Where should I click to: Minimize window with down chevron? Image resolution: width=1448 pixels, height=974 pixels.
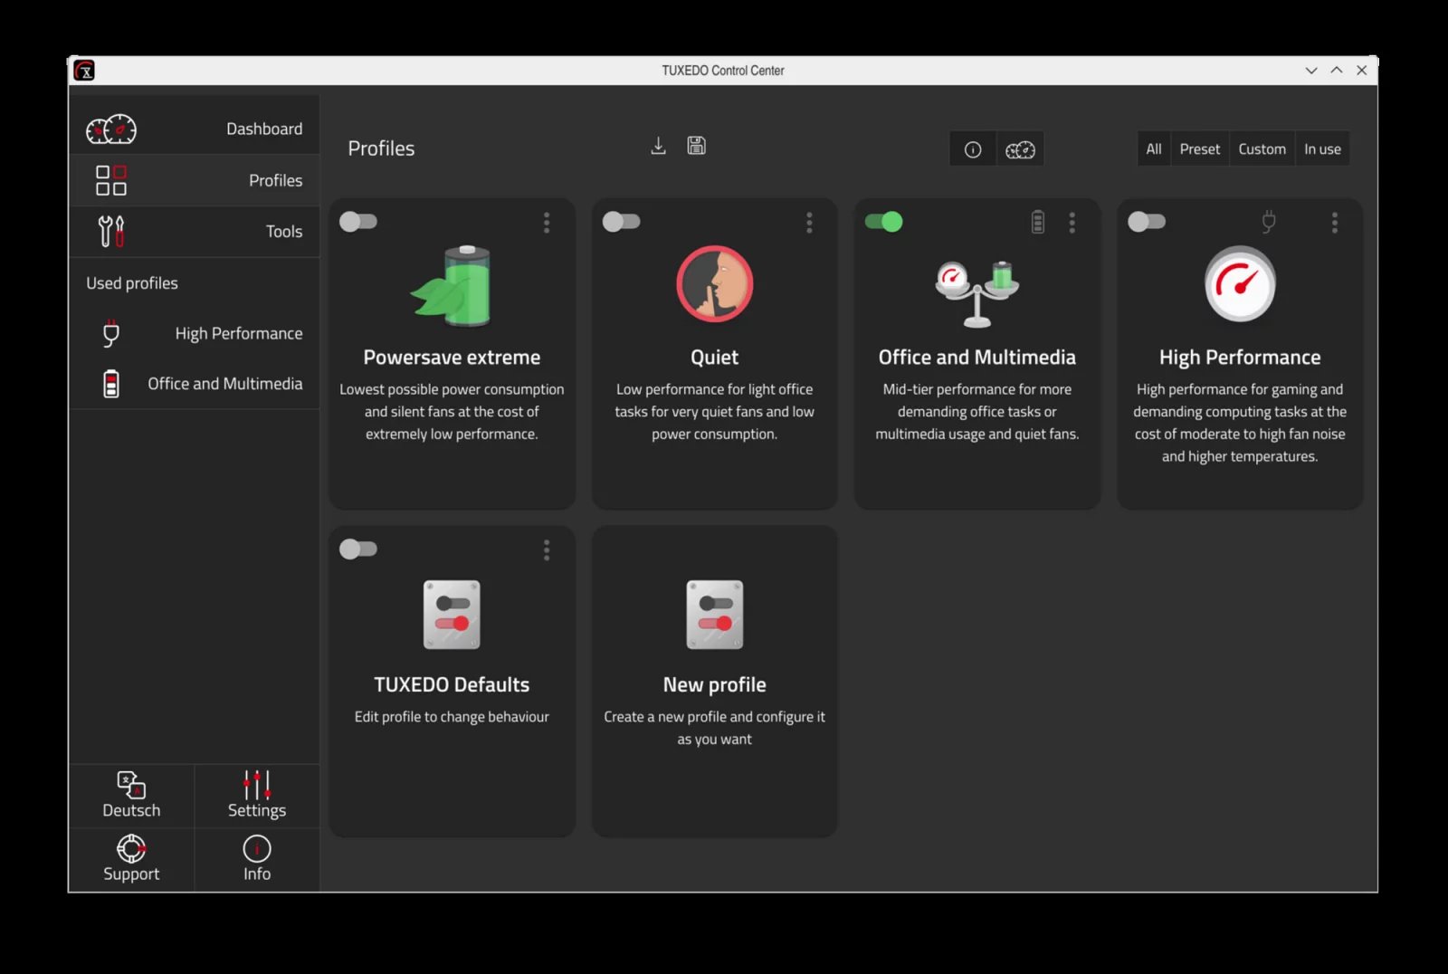[x=1311, y=71]
